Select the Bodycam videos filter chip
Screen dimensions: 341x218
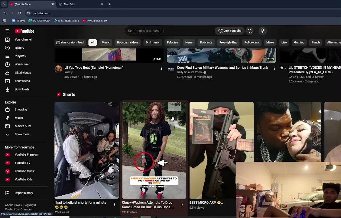(x=128, y=42)
